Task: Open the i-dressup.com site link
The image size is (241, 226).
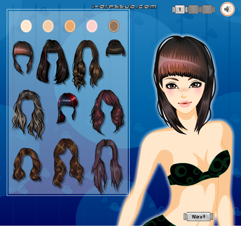Action: (124, 7)
